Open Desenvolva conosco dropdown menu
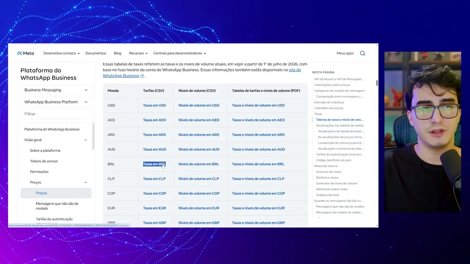The image size is (470, 264). click(x=61, y=53)
